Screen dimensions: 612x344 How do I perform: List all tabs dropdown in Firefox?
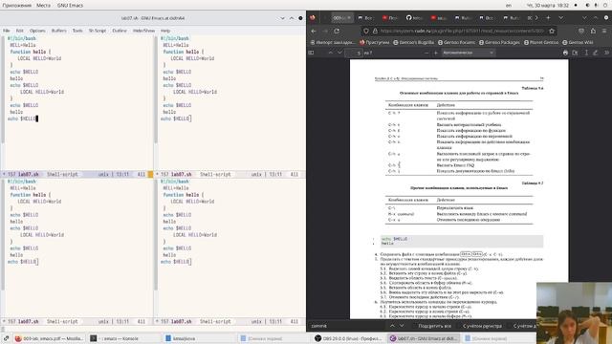[x=561, y=18]
